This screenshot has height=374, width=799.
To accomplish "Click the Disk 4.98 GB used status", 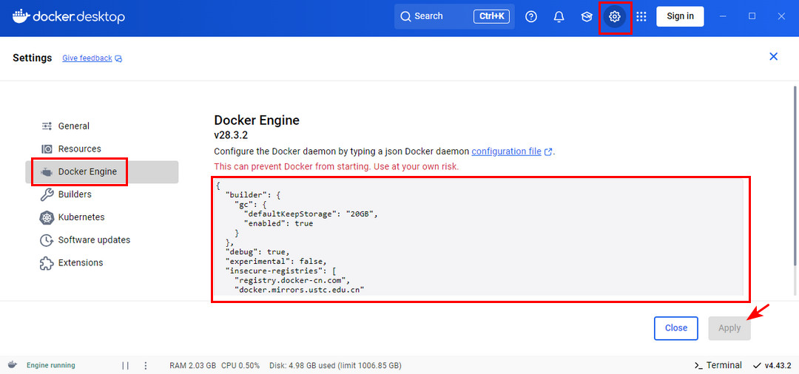I will (x=337, y=365).
